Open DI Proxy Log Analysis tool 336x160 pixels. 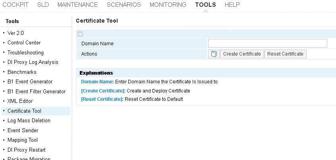coord(33,62)
